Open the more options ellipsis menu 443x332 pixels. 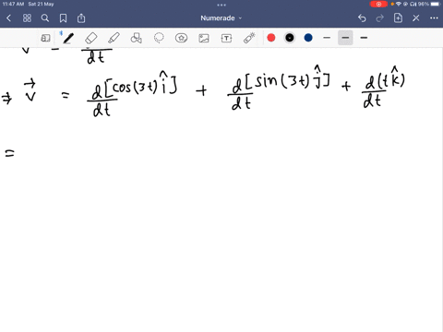click(434, 18)
